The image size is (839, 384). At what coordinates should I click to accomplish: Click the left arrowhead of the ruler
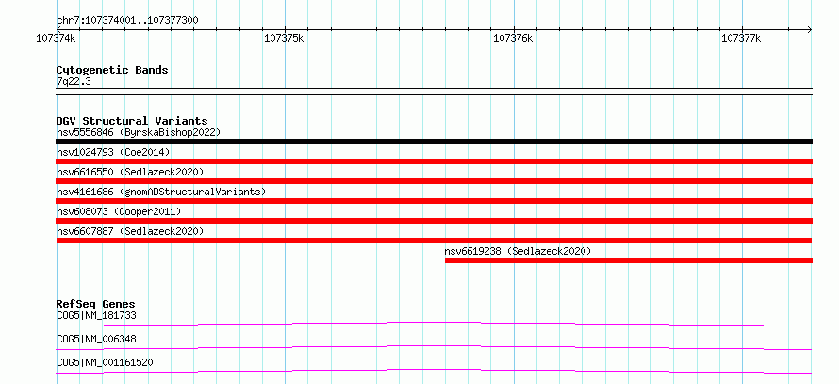(59, 29)
